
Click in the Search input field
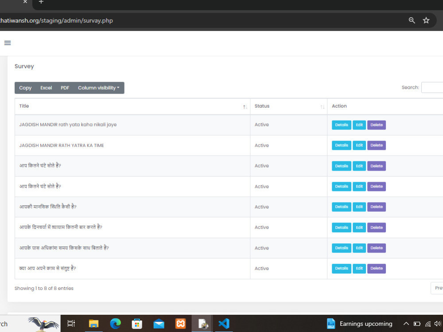tap(432, 87)
